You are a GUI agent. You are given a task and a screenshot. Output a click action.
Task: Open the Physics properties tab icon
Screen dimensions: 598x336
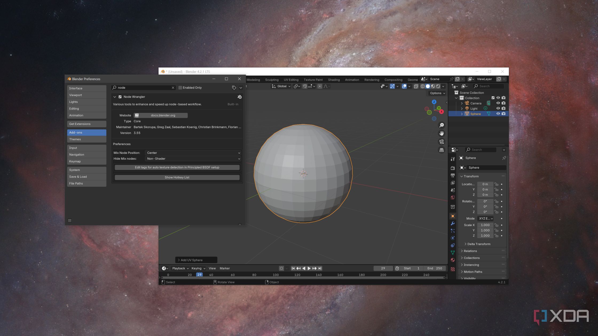tap(453, 238)
